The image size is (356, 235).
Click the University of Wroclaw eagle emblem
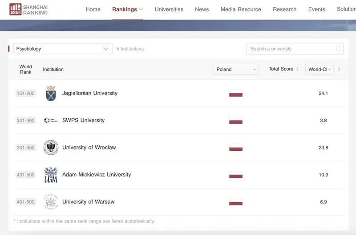pos(51,148)
